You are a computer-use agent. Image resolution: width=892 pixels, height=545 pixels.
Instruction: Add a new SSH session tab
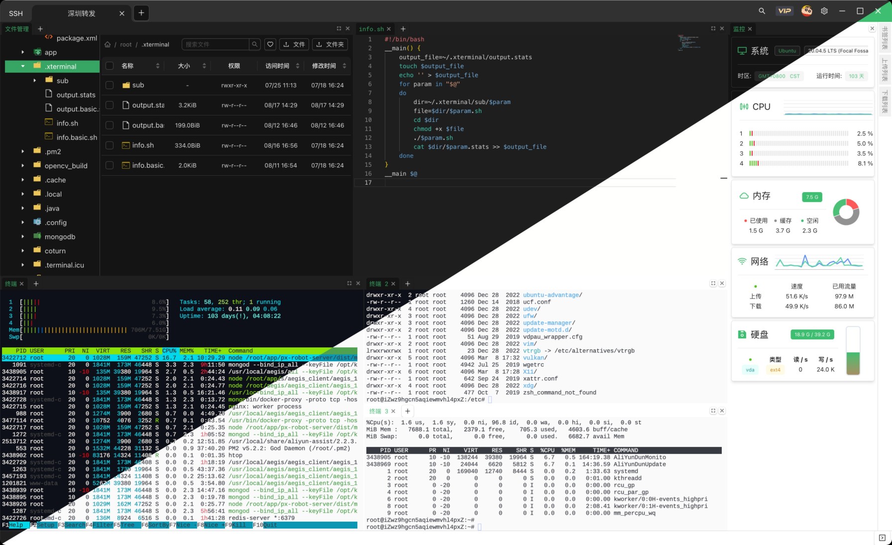coord(141,13)
